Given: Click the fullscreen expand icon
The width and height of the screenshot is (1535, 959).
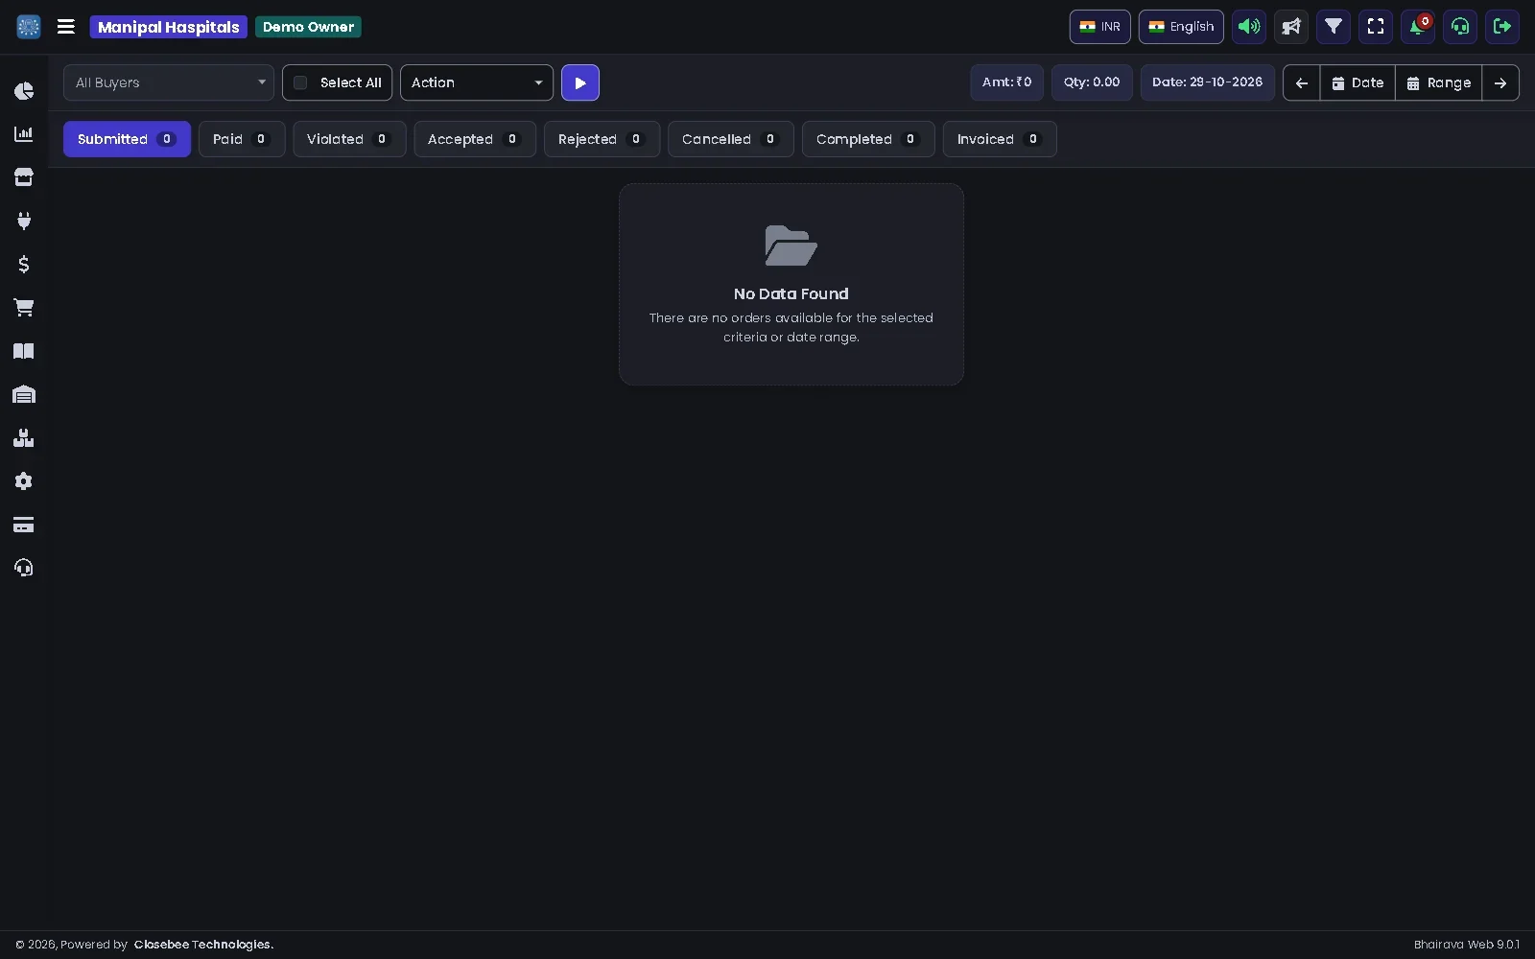Looking at the screenshot, I should 1376,27.
